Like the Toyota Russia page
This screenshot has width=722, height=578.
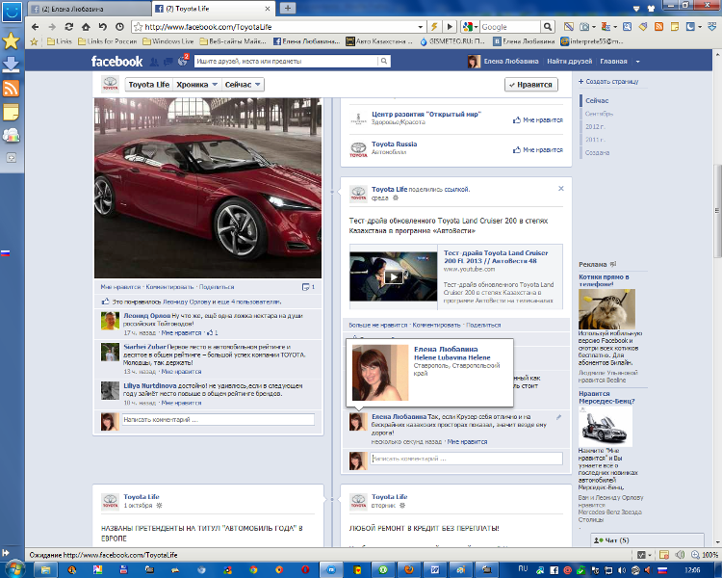coord(538,150)
